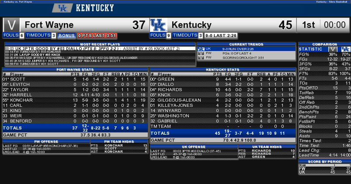This screenshot has height=184, width=351.
Task: Click the Fort Wayne visitor V icon
Action: click(x=11, y=25)
